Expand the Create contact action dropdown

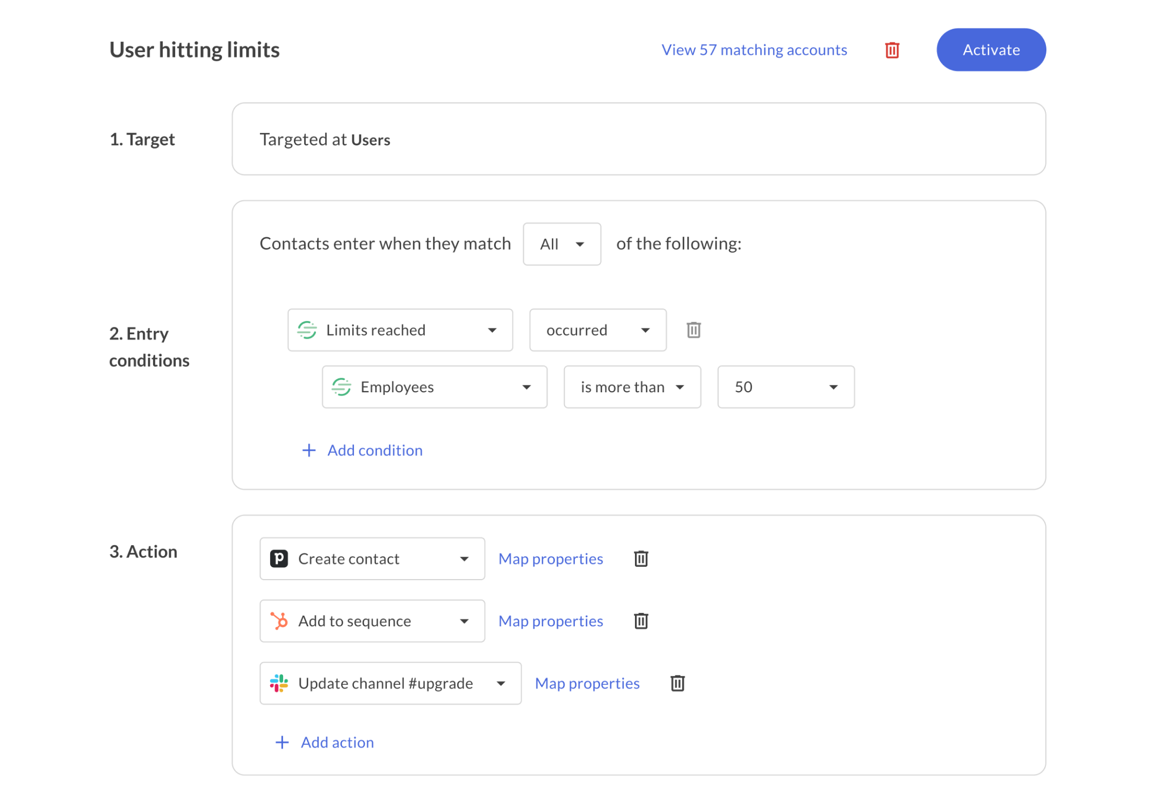[x=463, y=558]
